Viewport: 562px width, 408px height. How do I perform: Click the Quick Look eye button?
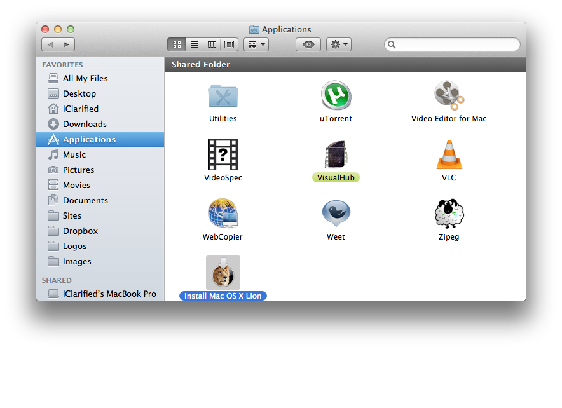pyautogui.click(x=308, y=44)
